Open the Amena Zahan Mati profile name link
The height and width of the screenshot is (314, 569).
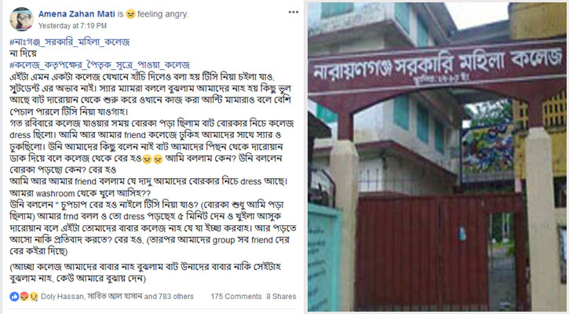tap(77, 14)
